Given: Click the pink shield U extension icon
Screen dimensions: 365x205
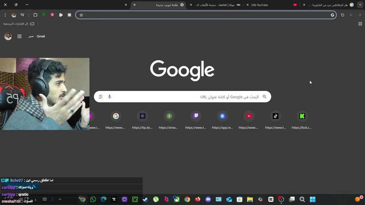Looking at the screenshot, I should tap(52, 15).
